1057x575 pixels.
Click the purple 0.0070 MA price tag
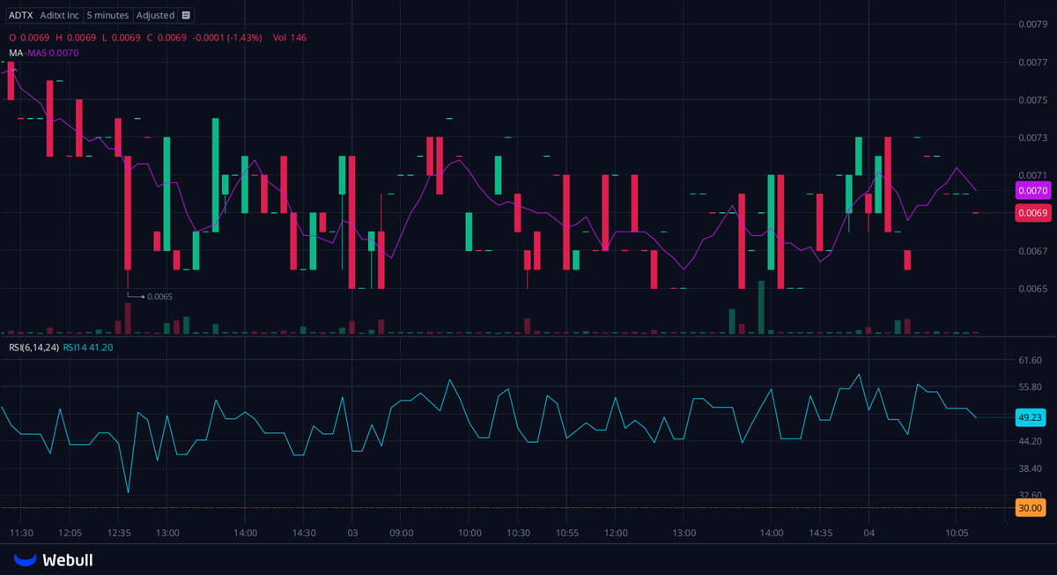click(1031, 190)
